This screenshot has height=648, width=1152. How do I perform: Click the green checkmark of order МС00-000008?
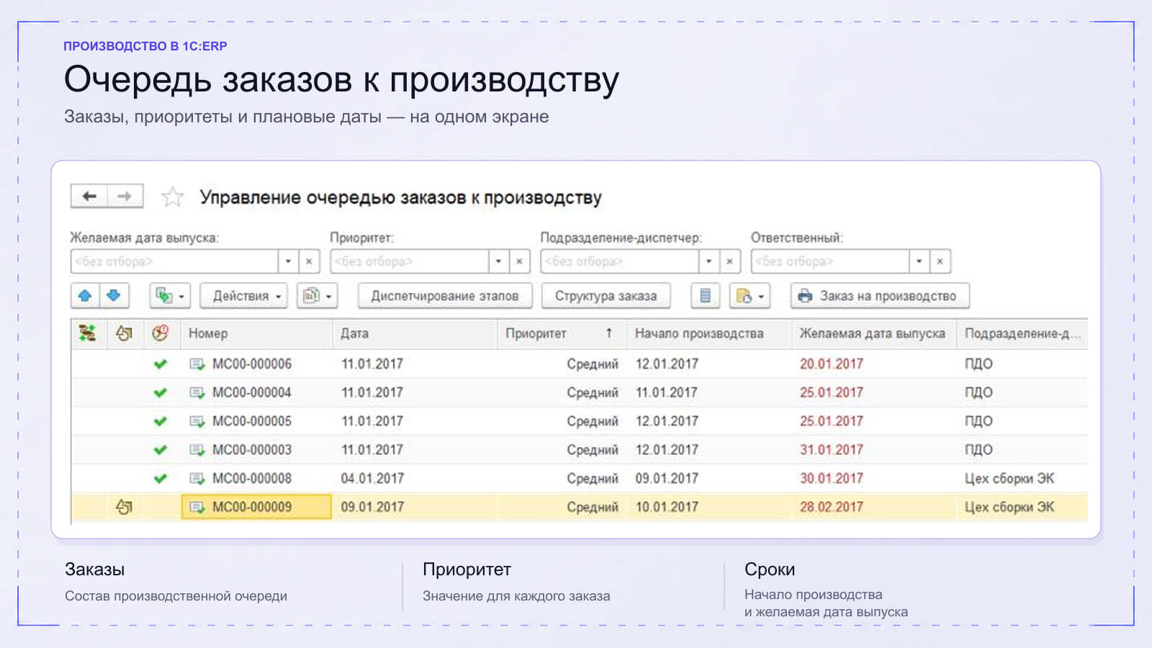tap(161, 478)
